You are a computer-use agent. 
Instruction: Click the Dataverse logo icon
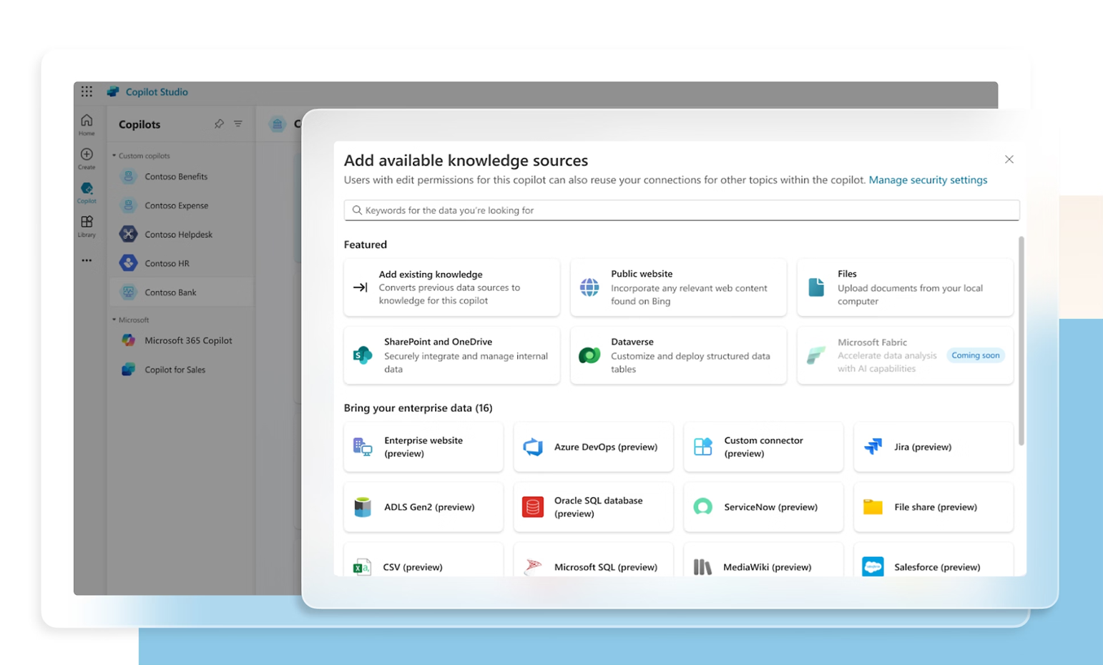tap(589, 355)
